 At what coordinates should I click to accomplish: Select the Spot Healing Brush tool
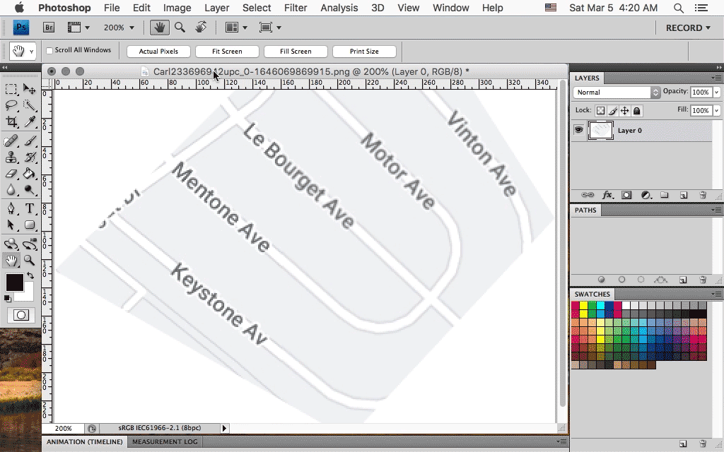click(x=11, y=141)
